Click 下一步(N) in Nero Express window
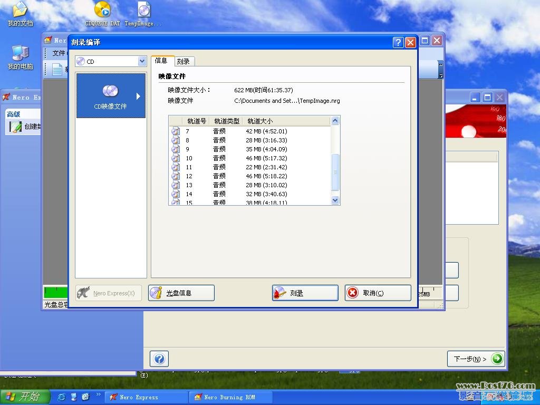 click(476, 359)
